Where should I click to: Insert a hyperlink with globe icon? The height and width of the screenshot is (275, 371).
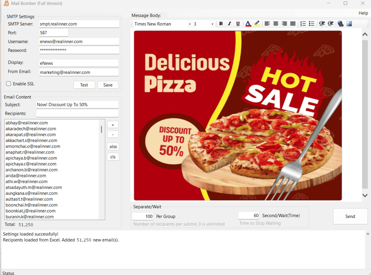coord(341,24)
